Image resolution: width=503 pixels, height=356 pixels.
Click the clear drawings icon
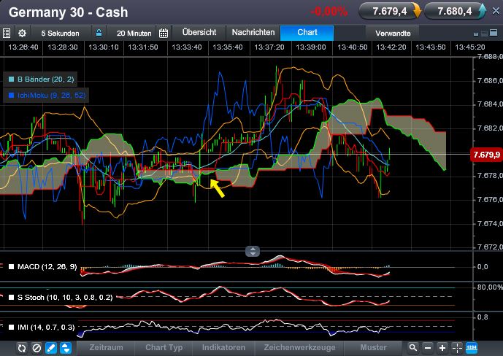[37, 348]
